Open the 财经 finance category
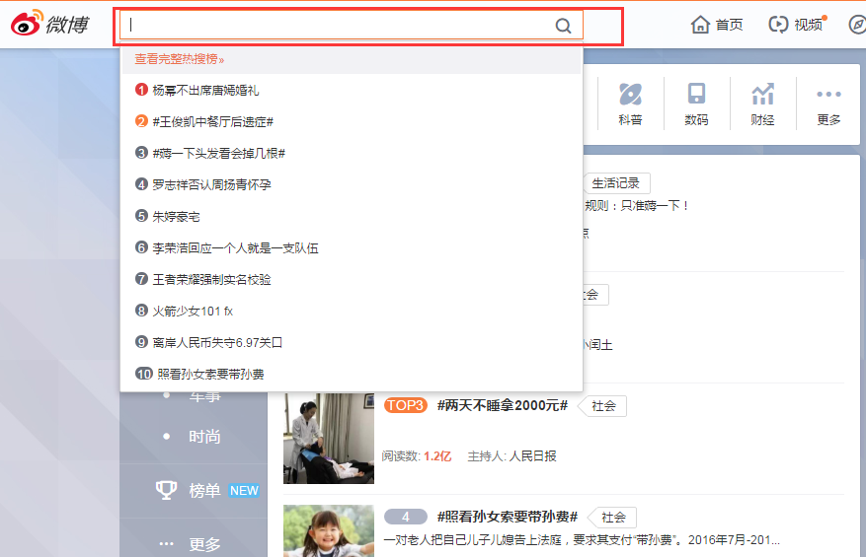This screenshot has width=866, height=557. point(762,104)
